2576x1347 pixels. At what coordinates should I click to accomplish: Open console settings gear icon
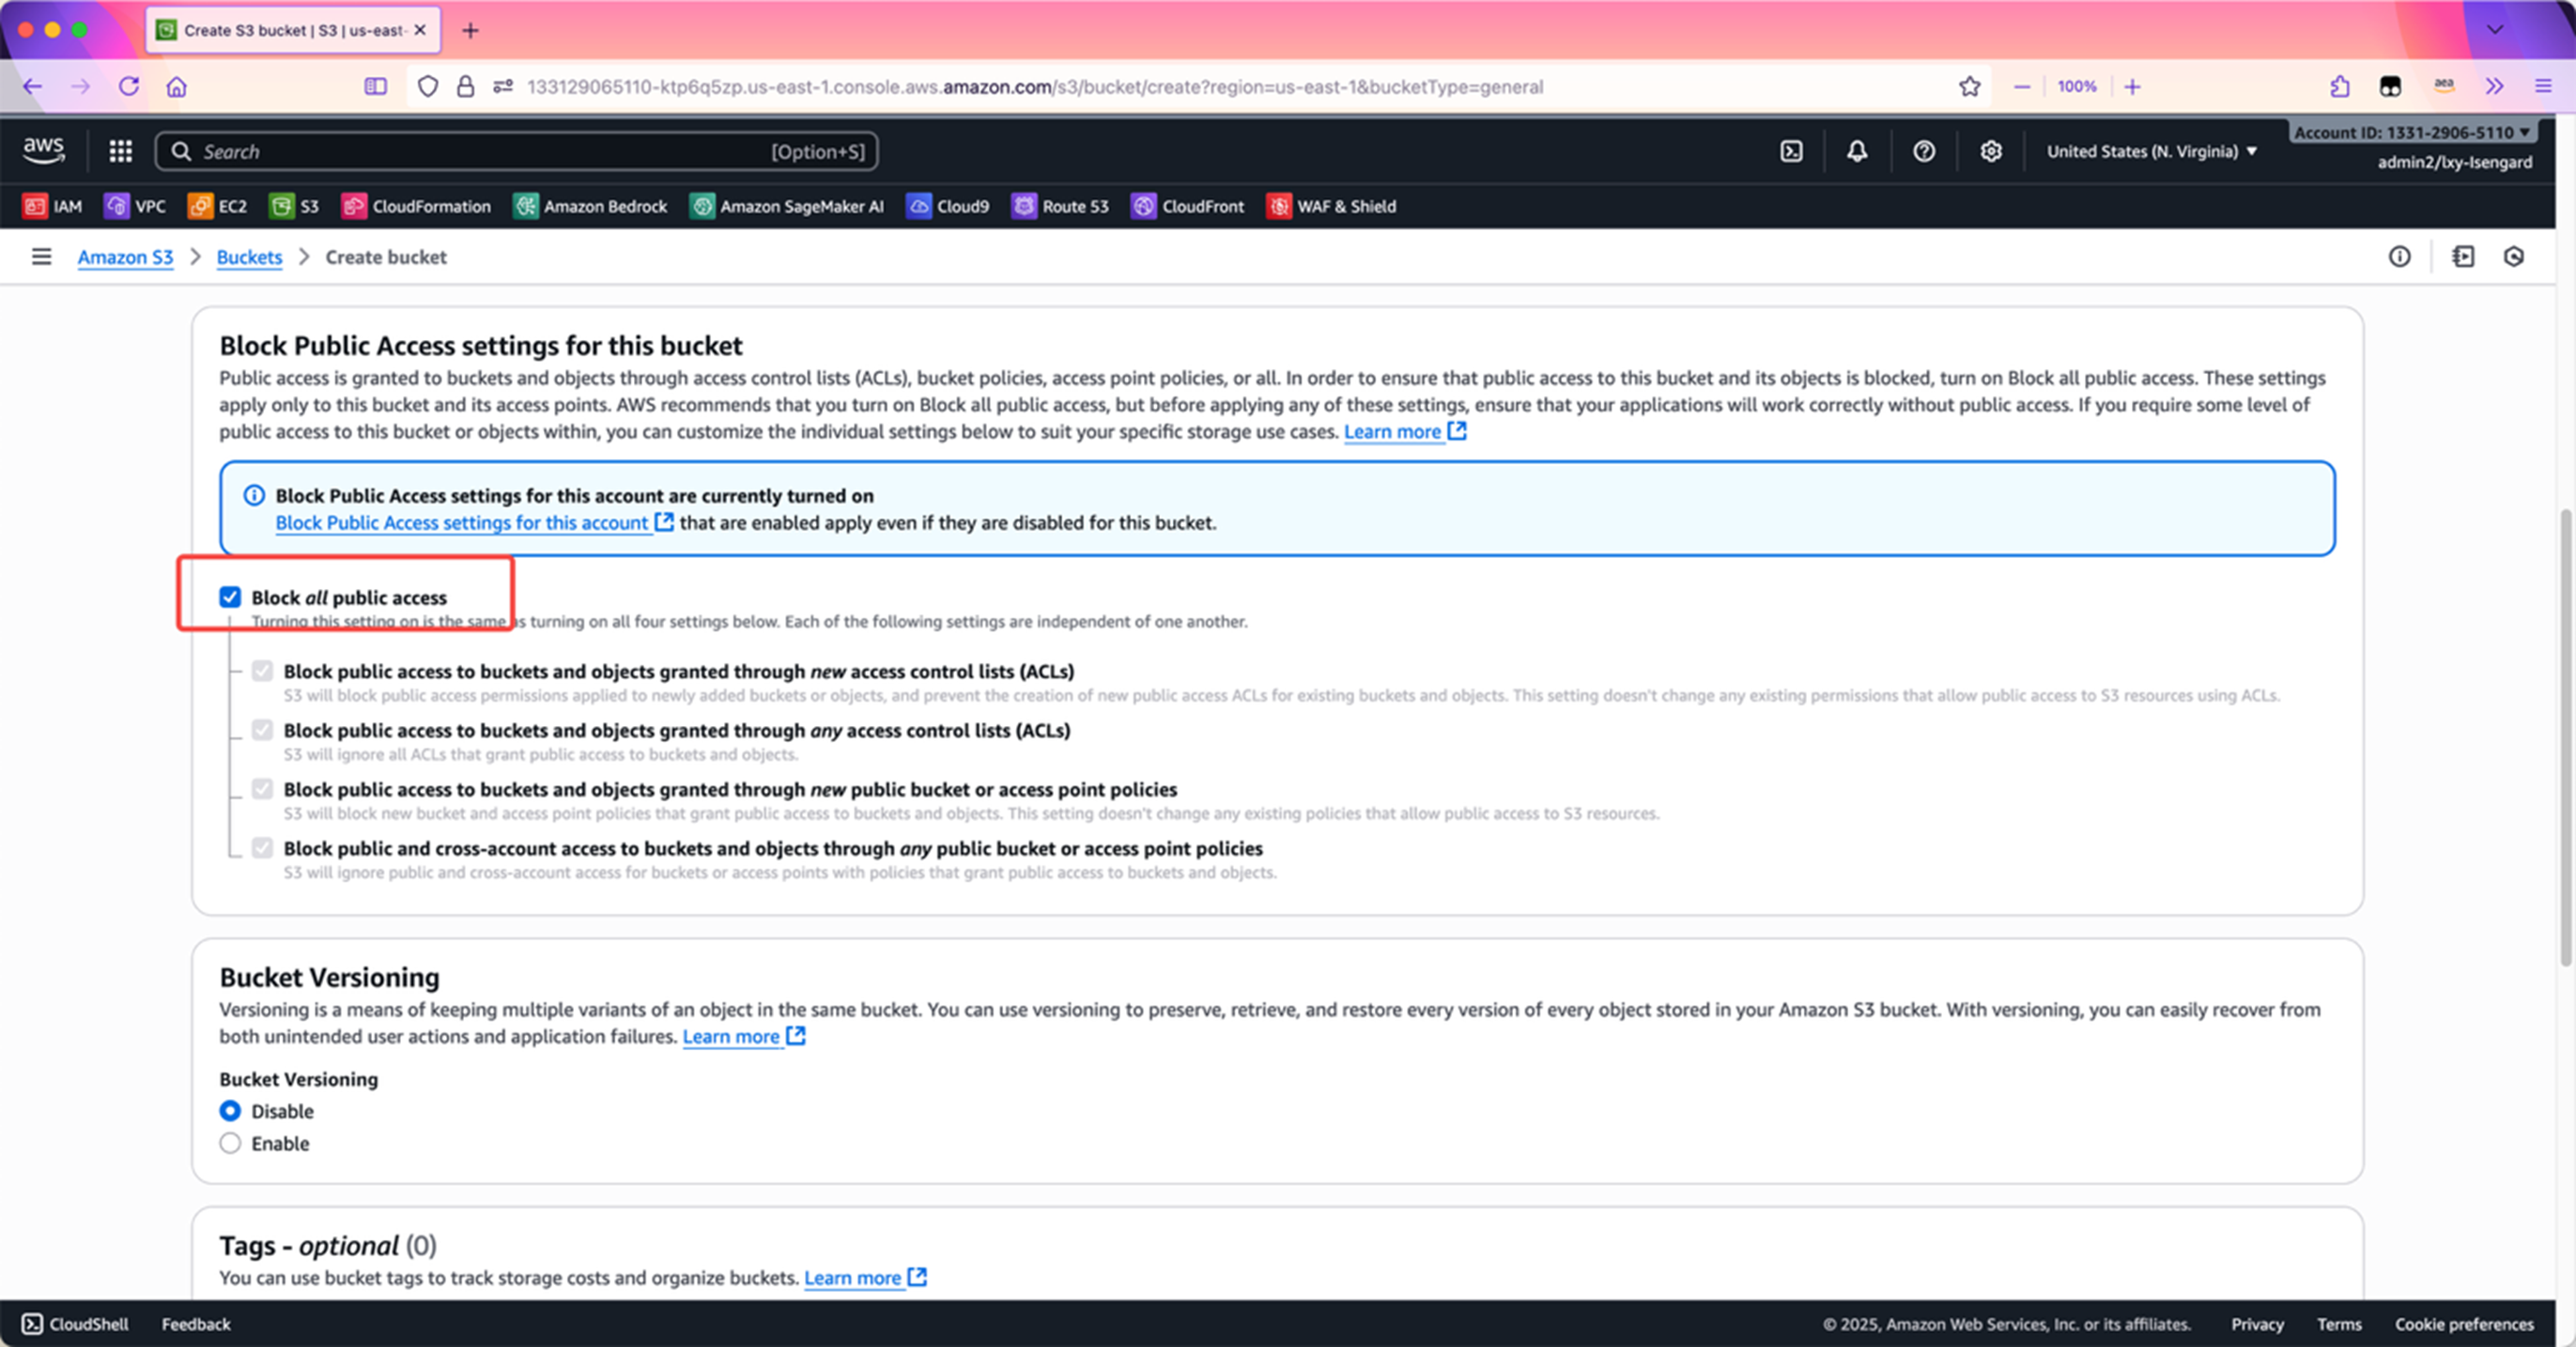(1990, 151)
